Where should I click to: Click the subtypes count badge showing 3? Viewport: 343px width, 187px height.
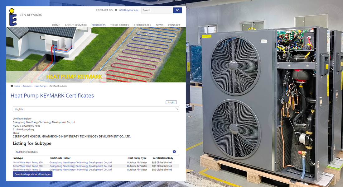point(174,152)
